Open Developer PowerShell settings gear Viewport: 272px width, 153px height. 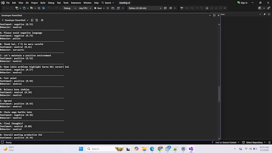pyautogui.click(x=42, y=20)
